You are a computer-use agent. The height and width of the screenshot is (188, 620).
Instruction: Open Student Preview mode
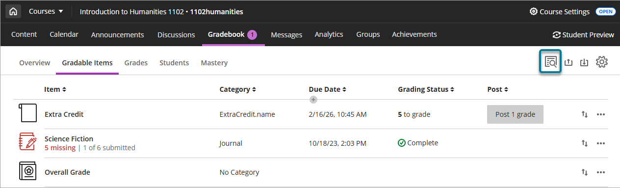point(583,34)
